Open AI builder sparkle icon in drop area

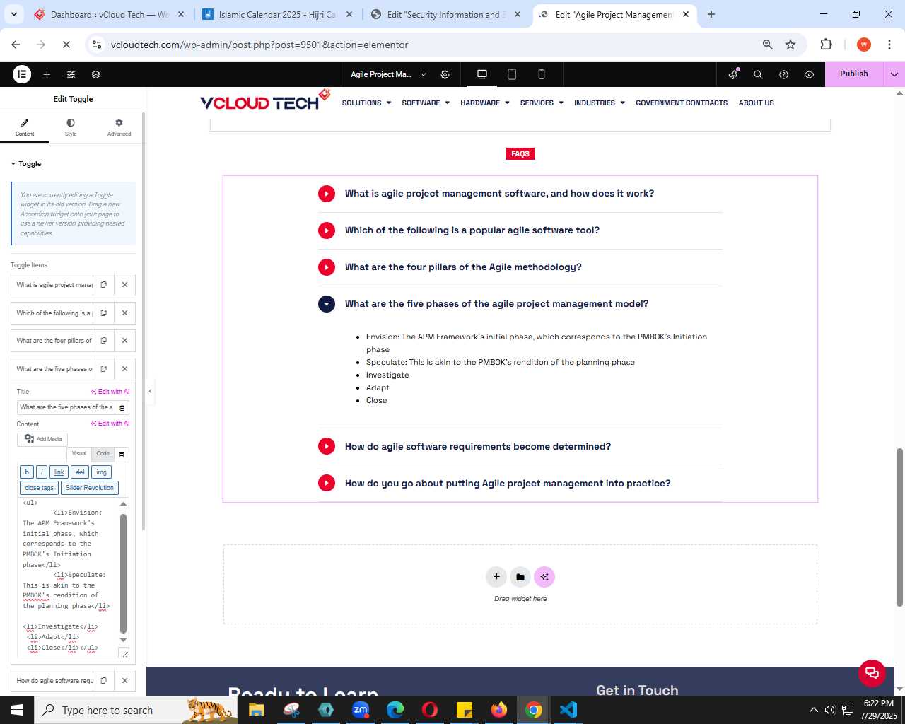(x=544, y=577)
